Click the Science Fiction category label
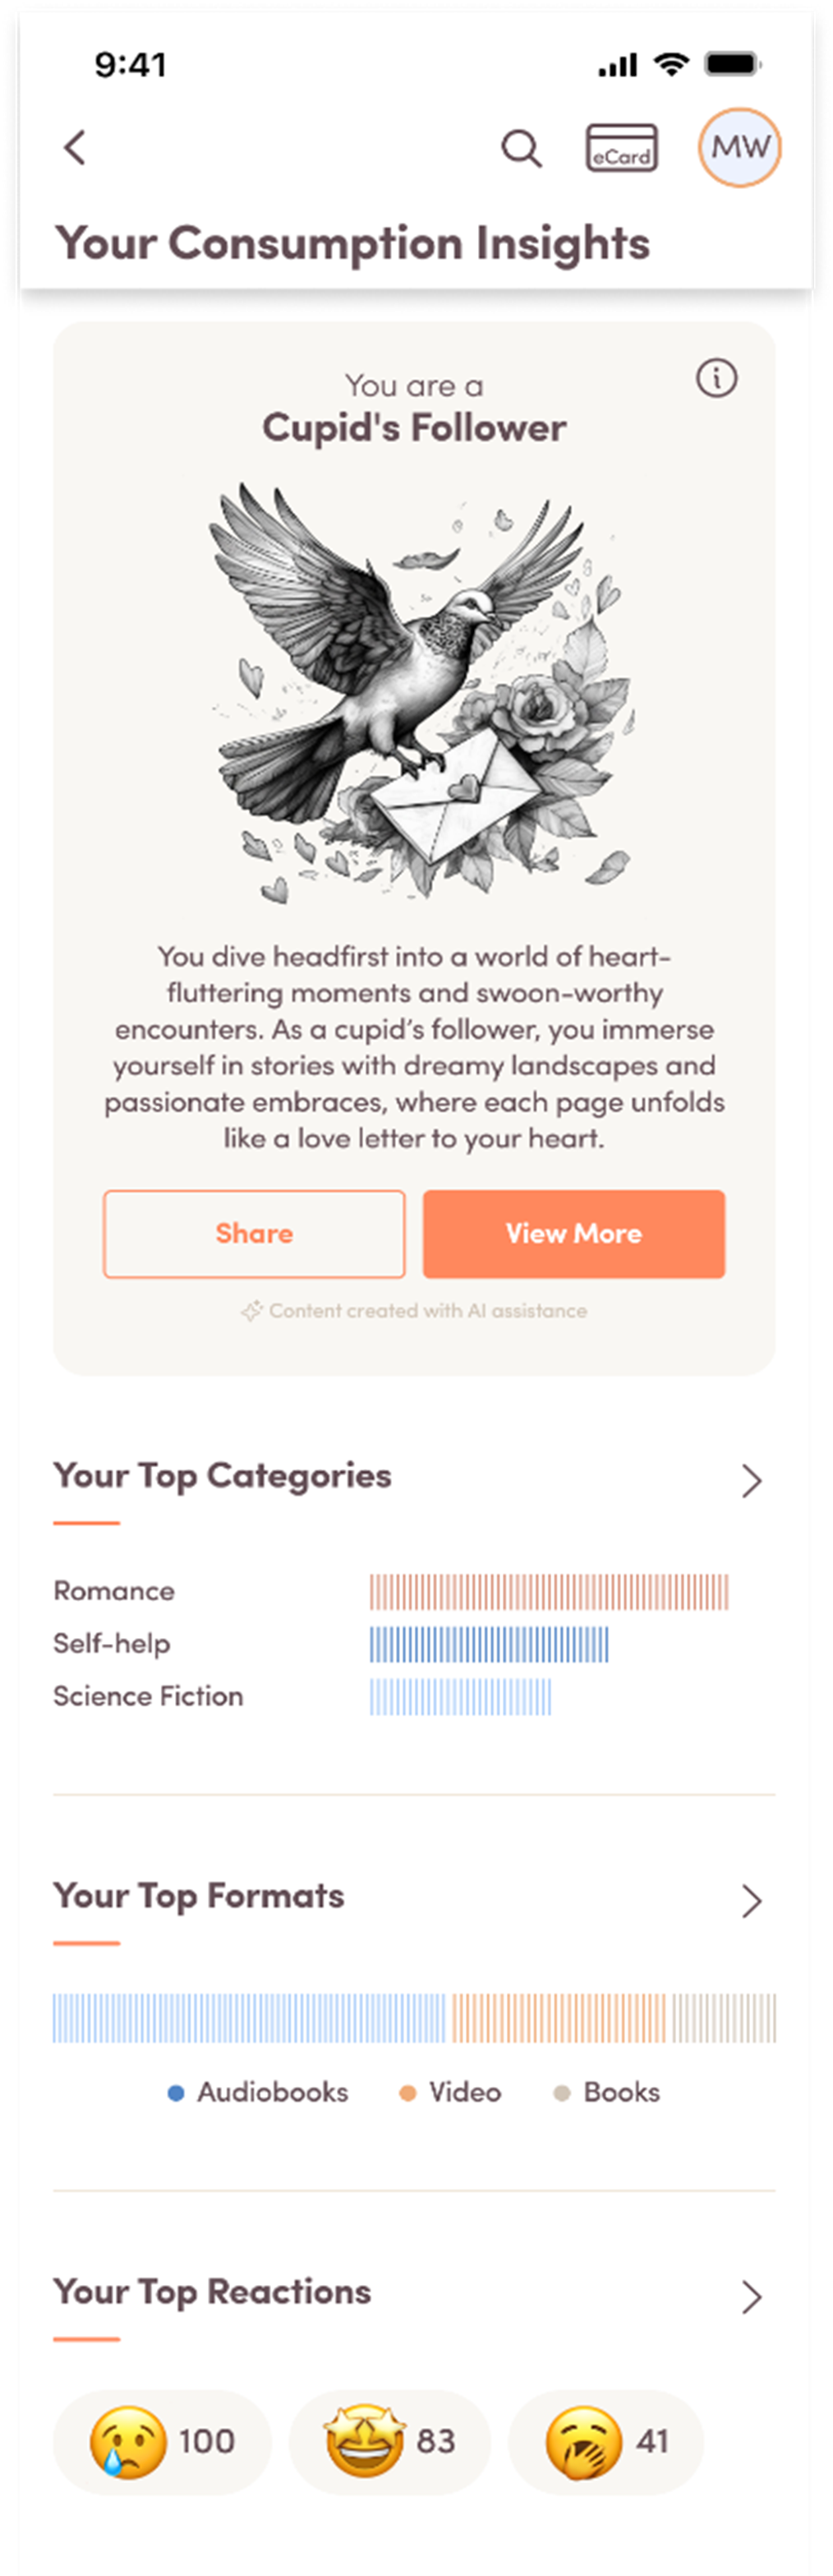The image size is (833, 2576). (x=148, y=1696)
